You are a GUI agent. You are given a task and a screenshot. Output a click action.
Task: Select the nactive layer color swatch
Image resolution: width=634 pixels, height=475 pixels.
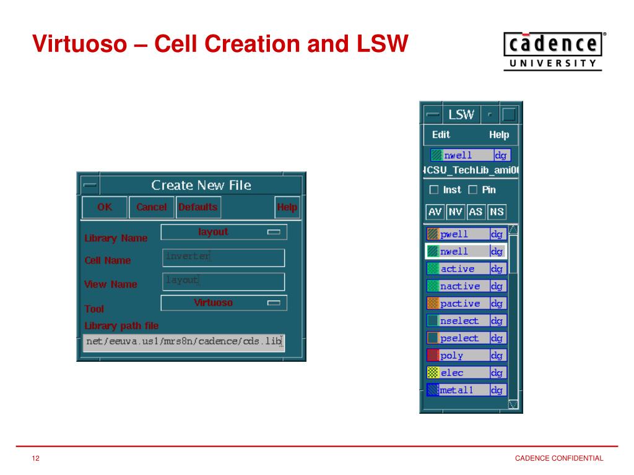433,286
